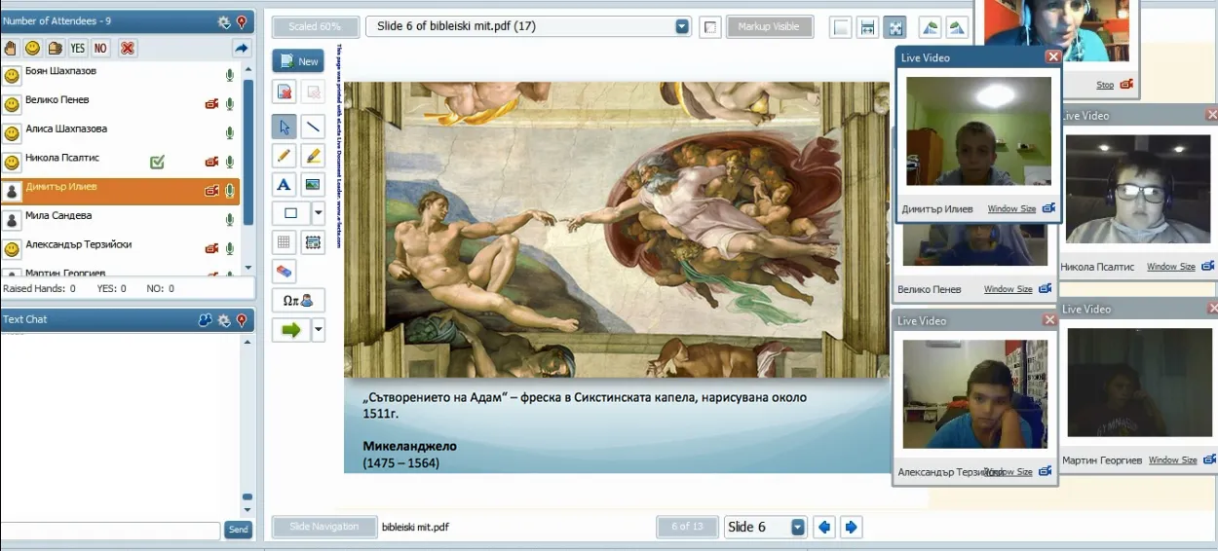Click the insert image tool
The image size is (1218, 551).
click(x=313, y=184)
